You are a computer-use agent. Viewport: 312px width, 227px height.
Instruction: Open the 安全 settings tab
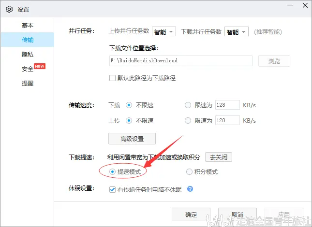pyautogui.click(x=28, y=69)
